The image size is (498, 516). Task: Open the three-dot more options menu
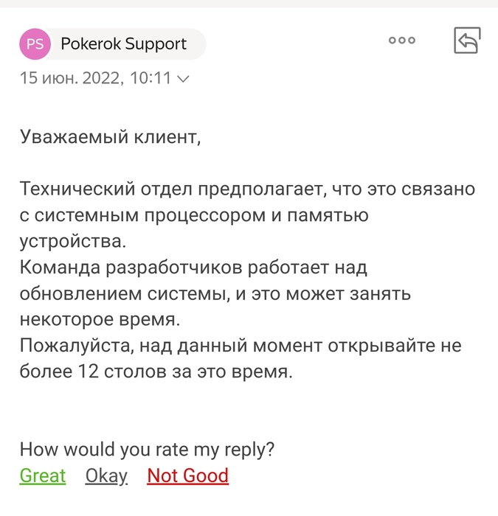pyautogui.click(x=402, y=41)
